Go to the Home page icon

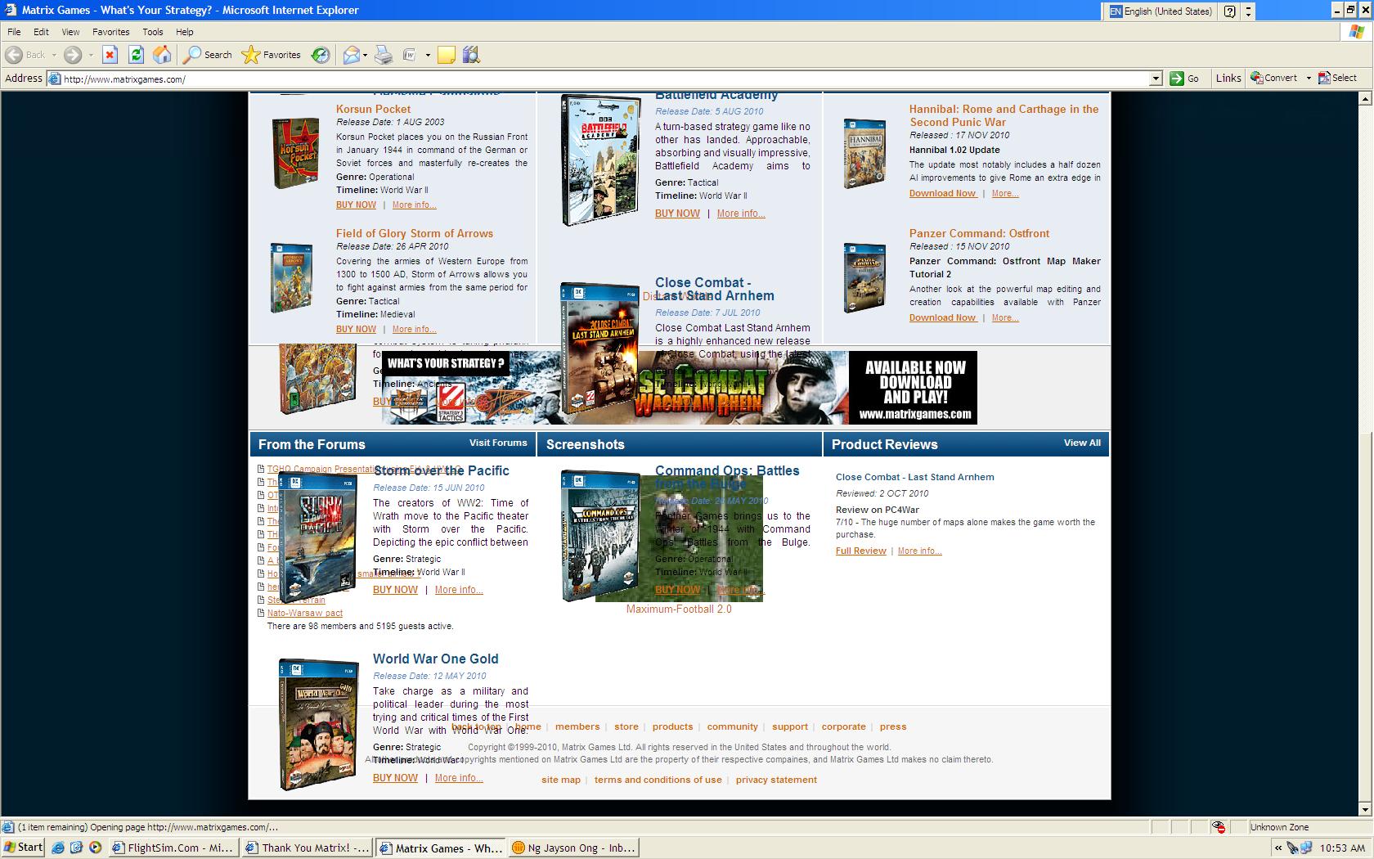162,55
